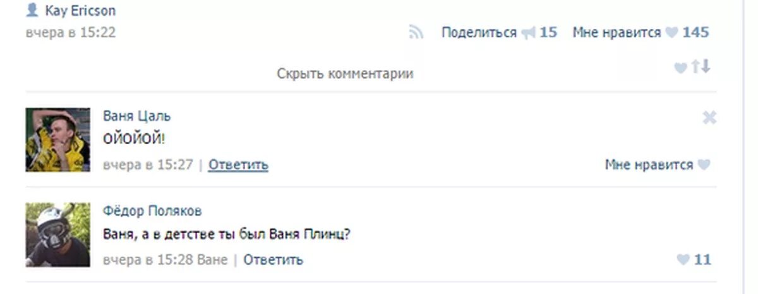Click the megaphone share icon

pyautogui.click(x=528, y=33)
